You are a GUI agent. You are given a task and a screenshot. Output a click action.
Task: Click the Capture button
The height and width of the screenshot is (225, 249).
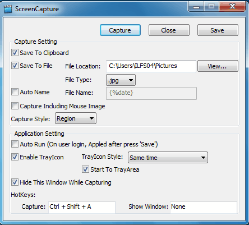click(120, 30)
